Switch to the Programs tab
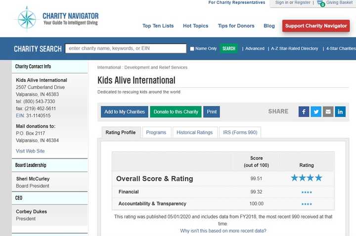This screenshot has width=356, height=236. 156,132
